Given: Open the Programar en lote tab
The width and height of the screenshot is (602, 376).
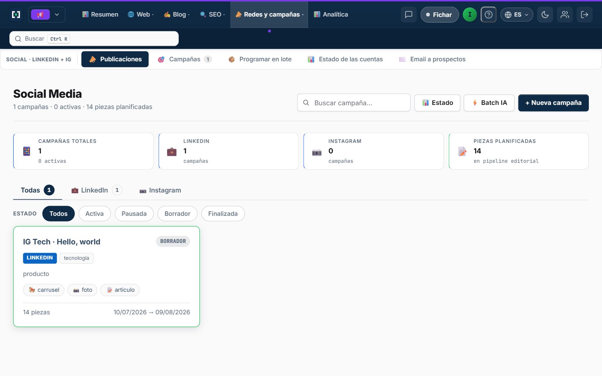Looking at the screenshot, I should click(x=260, y=59).
